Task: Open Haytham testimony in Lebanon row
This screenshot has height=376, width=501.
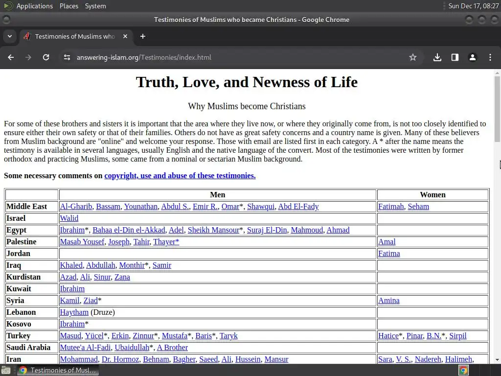Action: point(74,312)
